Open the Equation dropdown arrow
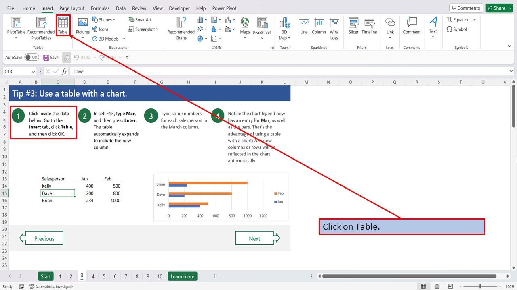 pyautogui.click(x=475, y=19)
